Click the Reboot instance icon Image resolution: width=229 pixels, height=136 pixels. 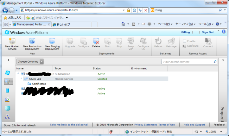coord(158,41)
